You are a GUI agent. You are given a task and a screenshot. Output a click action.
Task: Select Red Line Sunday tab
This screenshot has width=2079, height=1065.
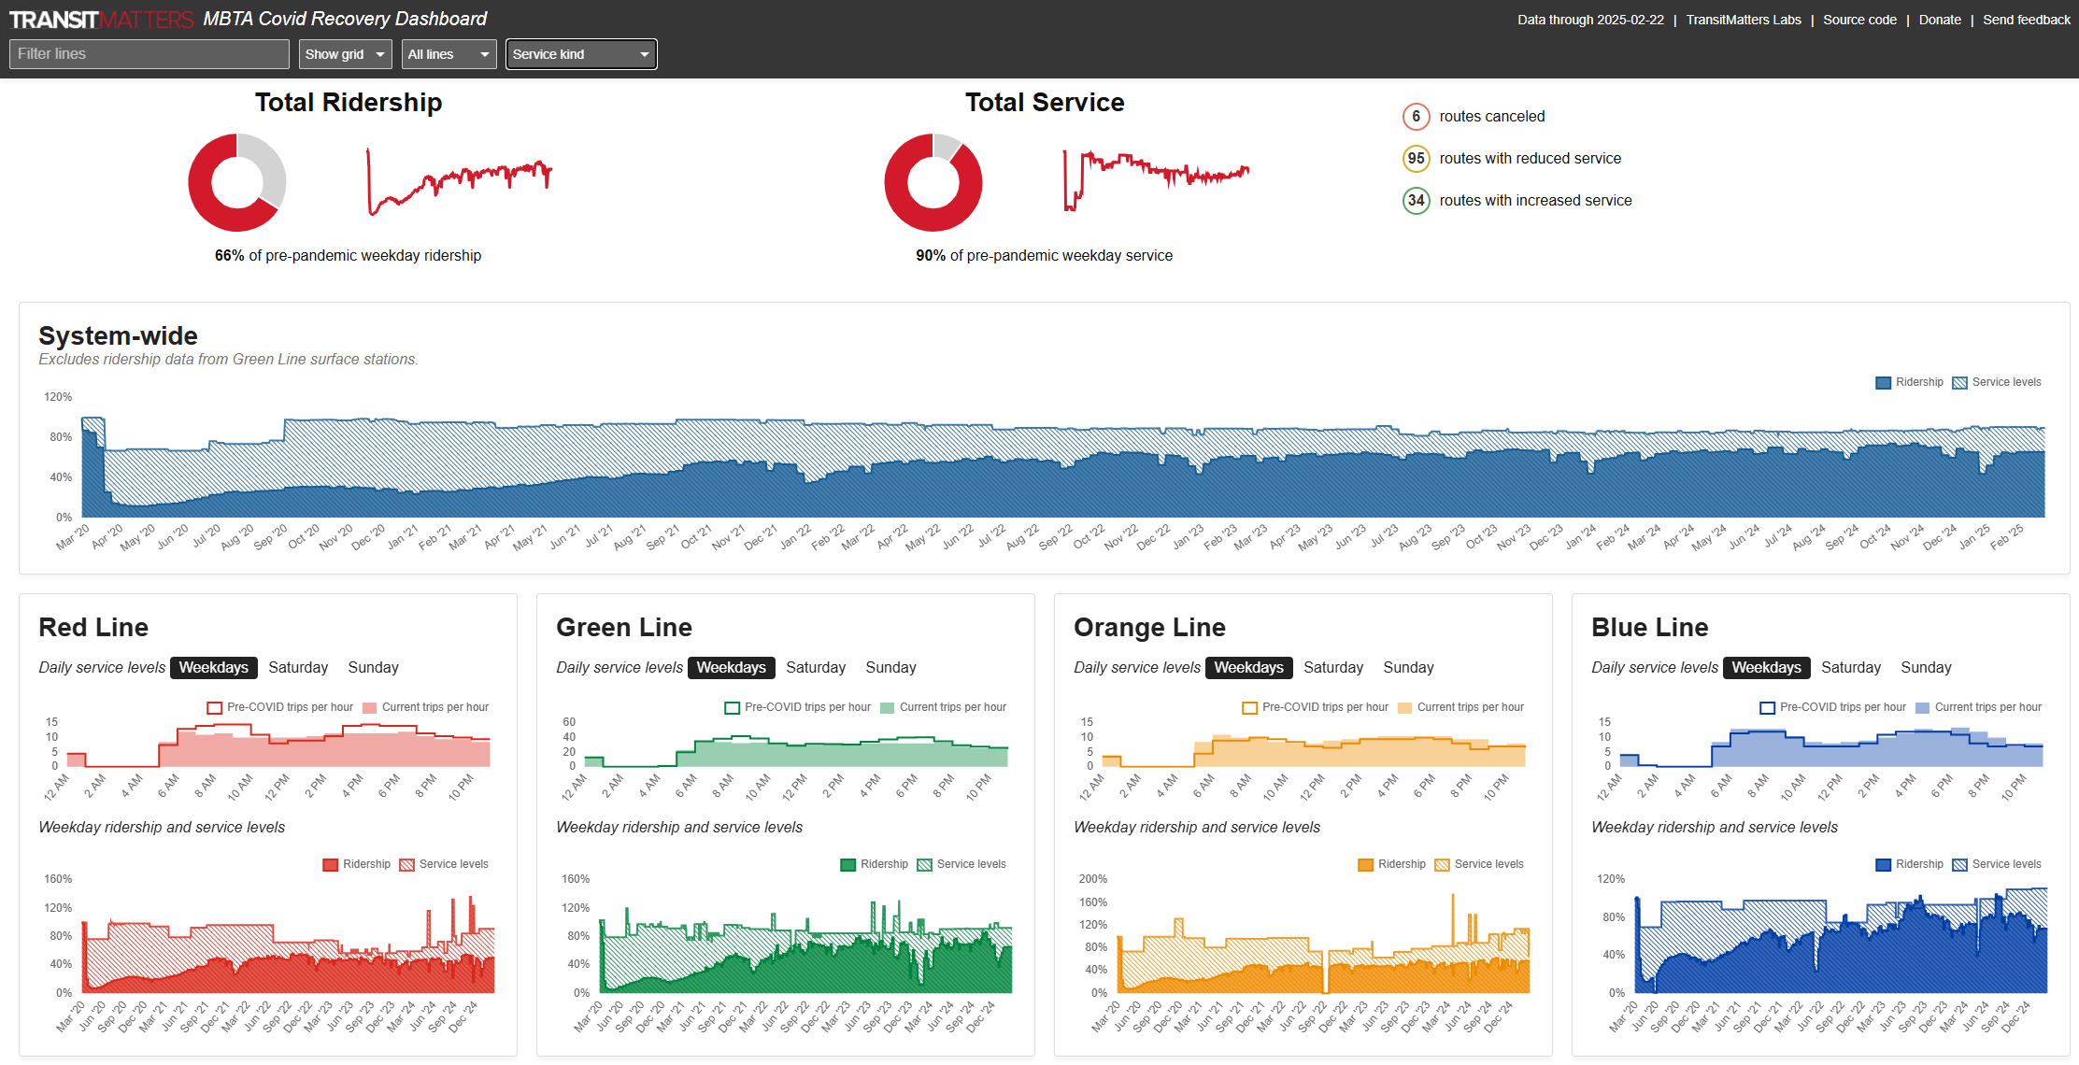373,668
